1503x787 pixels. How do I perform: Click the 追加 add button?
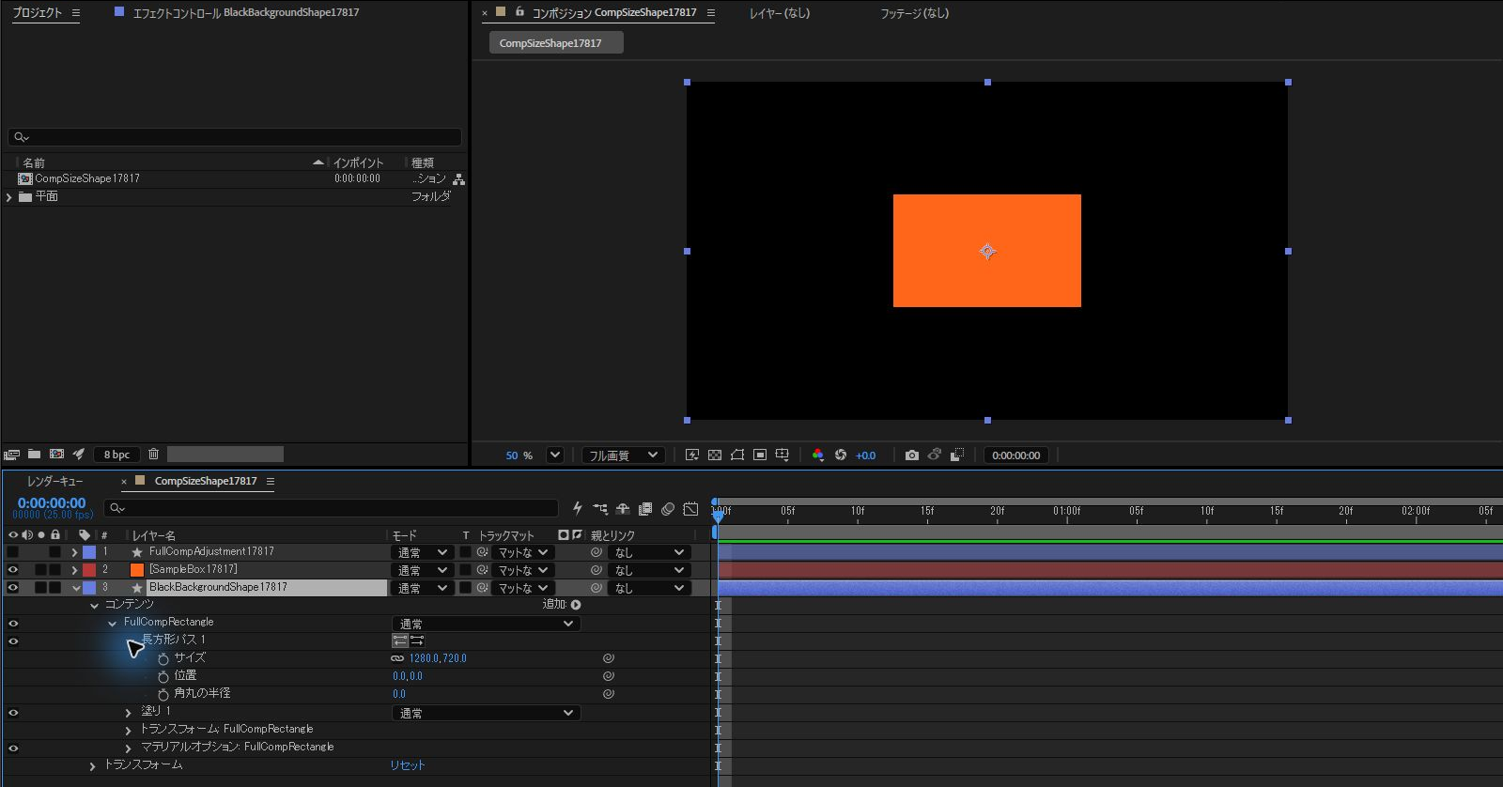576,605
